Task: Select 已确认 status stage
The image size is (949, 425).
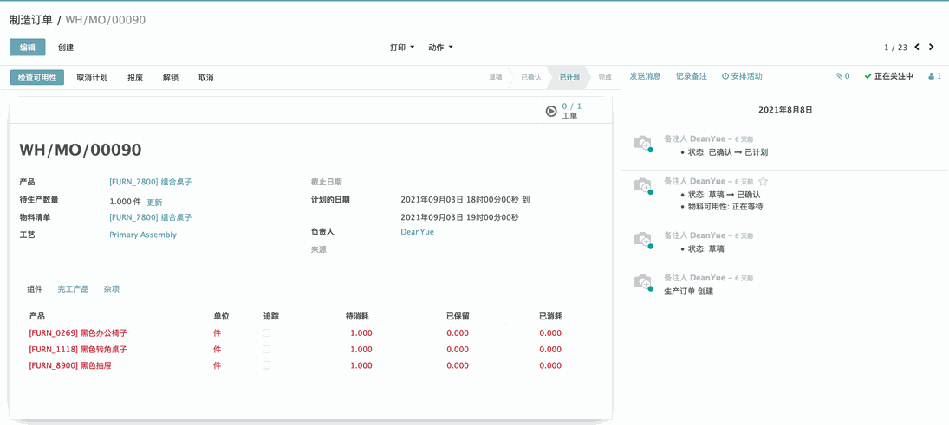Action: point(530,77)
